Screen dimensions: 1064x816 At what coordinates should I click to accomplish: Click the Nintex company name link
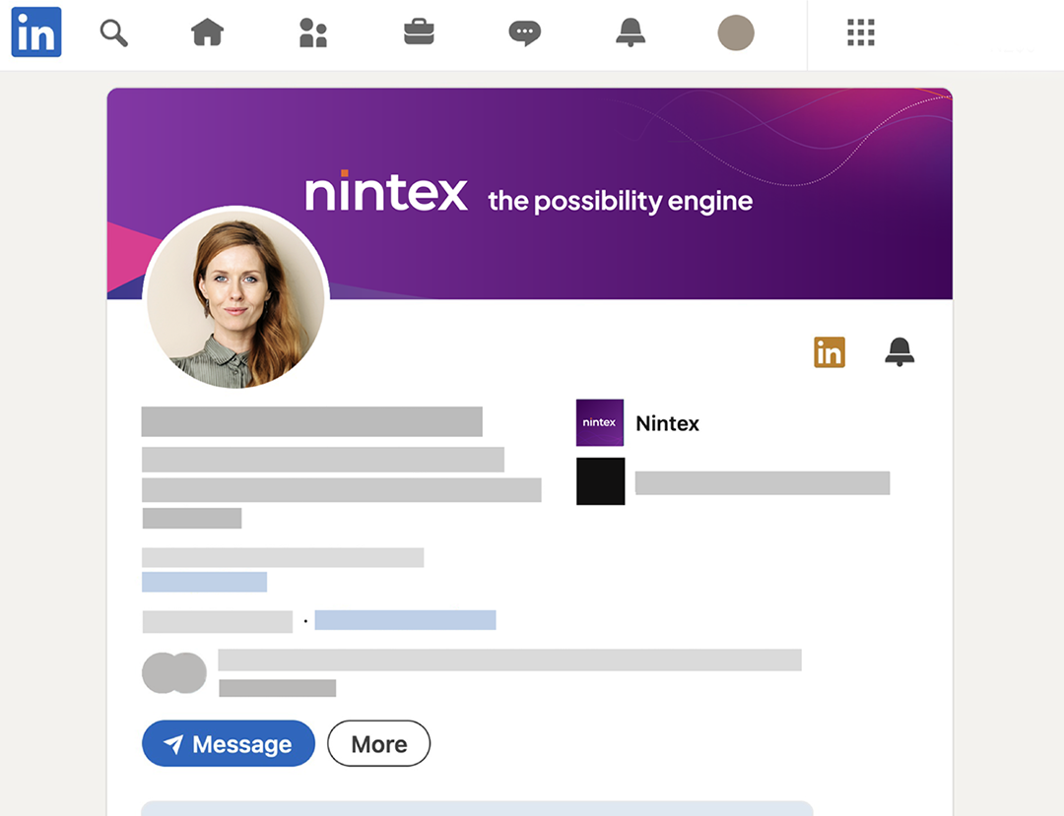[x=668, y=424]
